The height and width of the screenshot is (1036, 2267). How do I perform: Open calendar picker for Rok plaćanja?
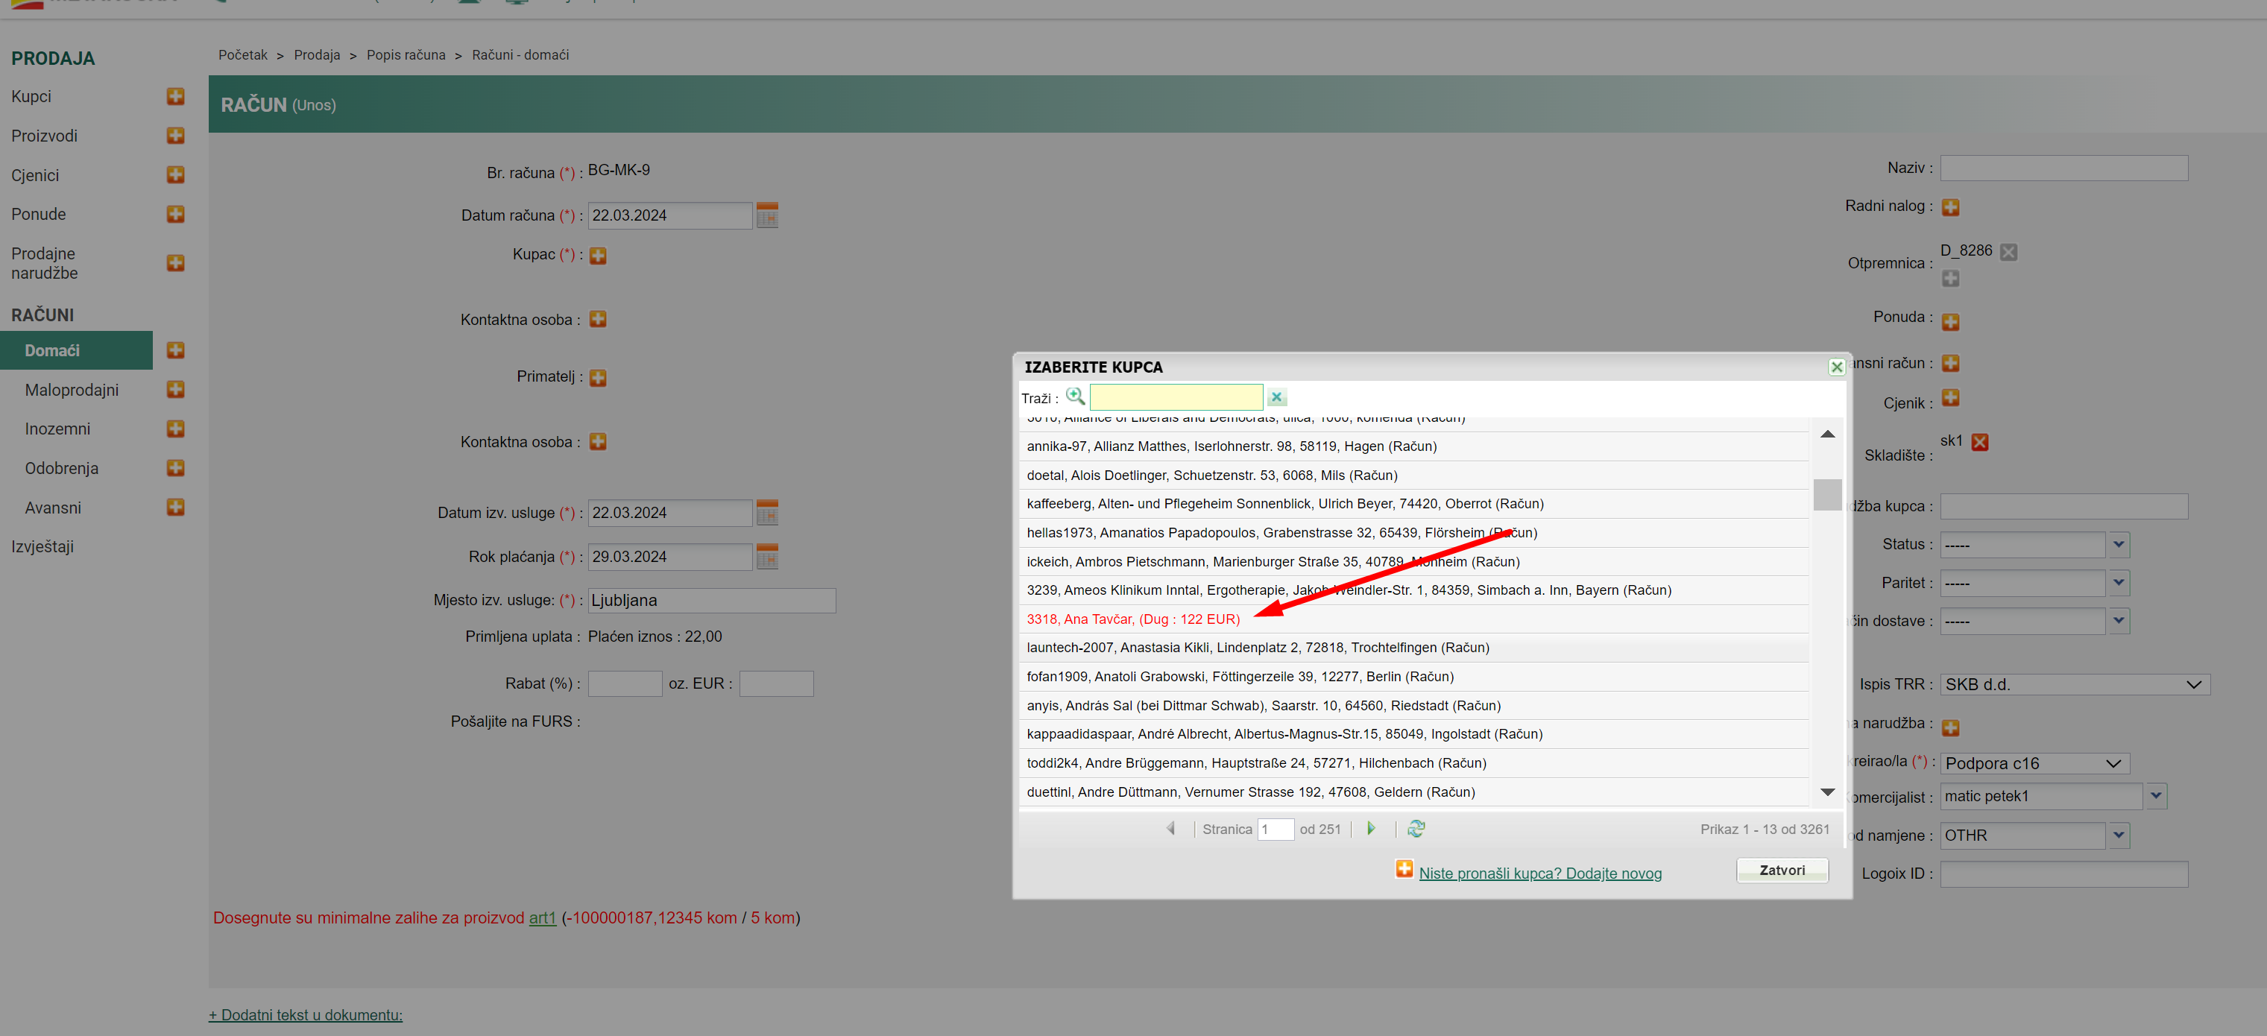766,558
